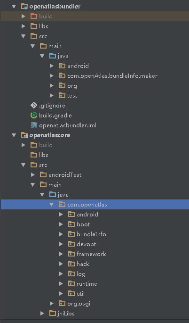The height and width of the screenshot is (323, 189).
Task: Select the runtime package
Action: [87, 284]
